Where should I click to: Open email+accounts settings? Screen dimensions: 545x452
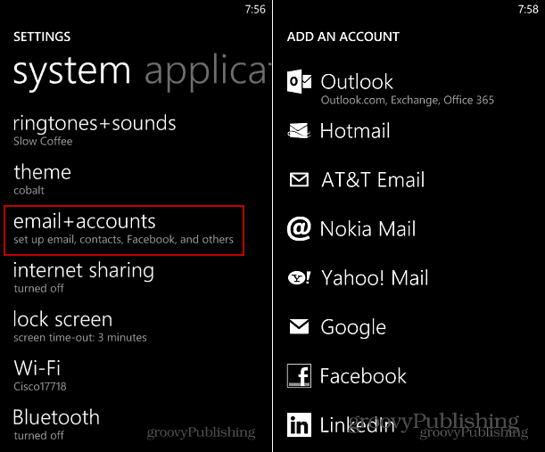(x=124, y=230)
